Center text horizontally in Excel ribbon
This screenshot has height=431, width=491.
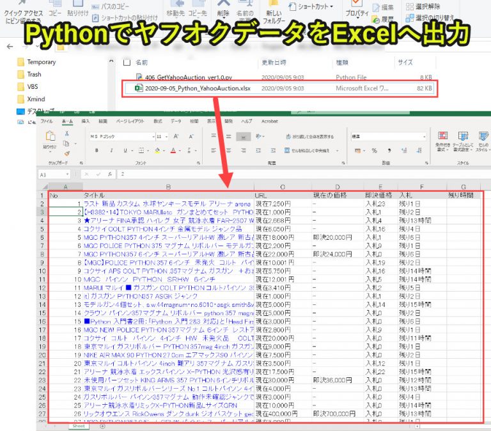click(x=229, y=151)
